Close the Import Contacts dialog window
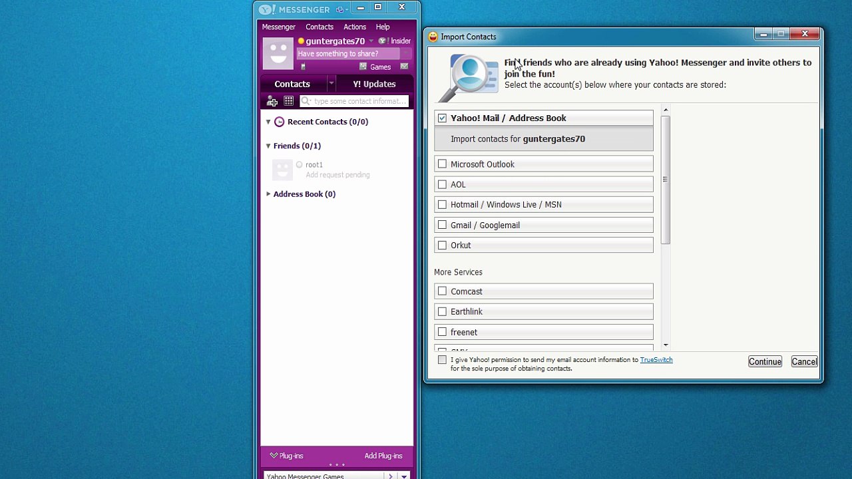Viewport: 852px width, 479px height. point(805,34)
